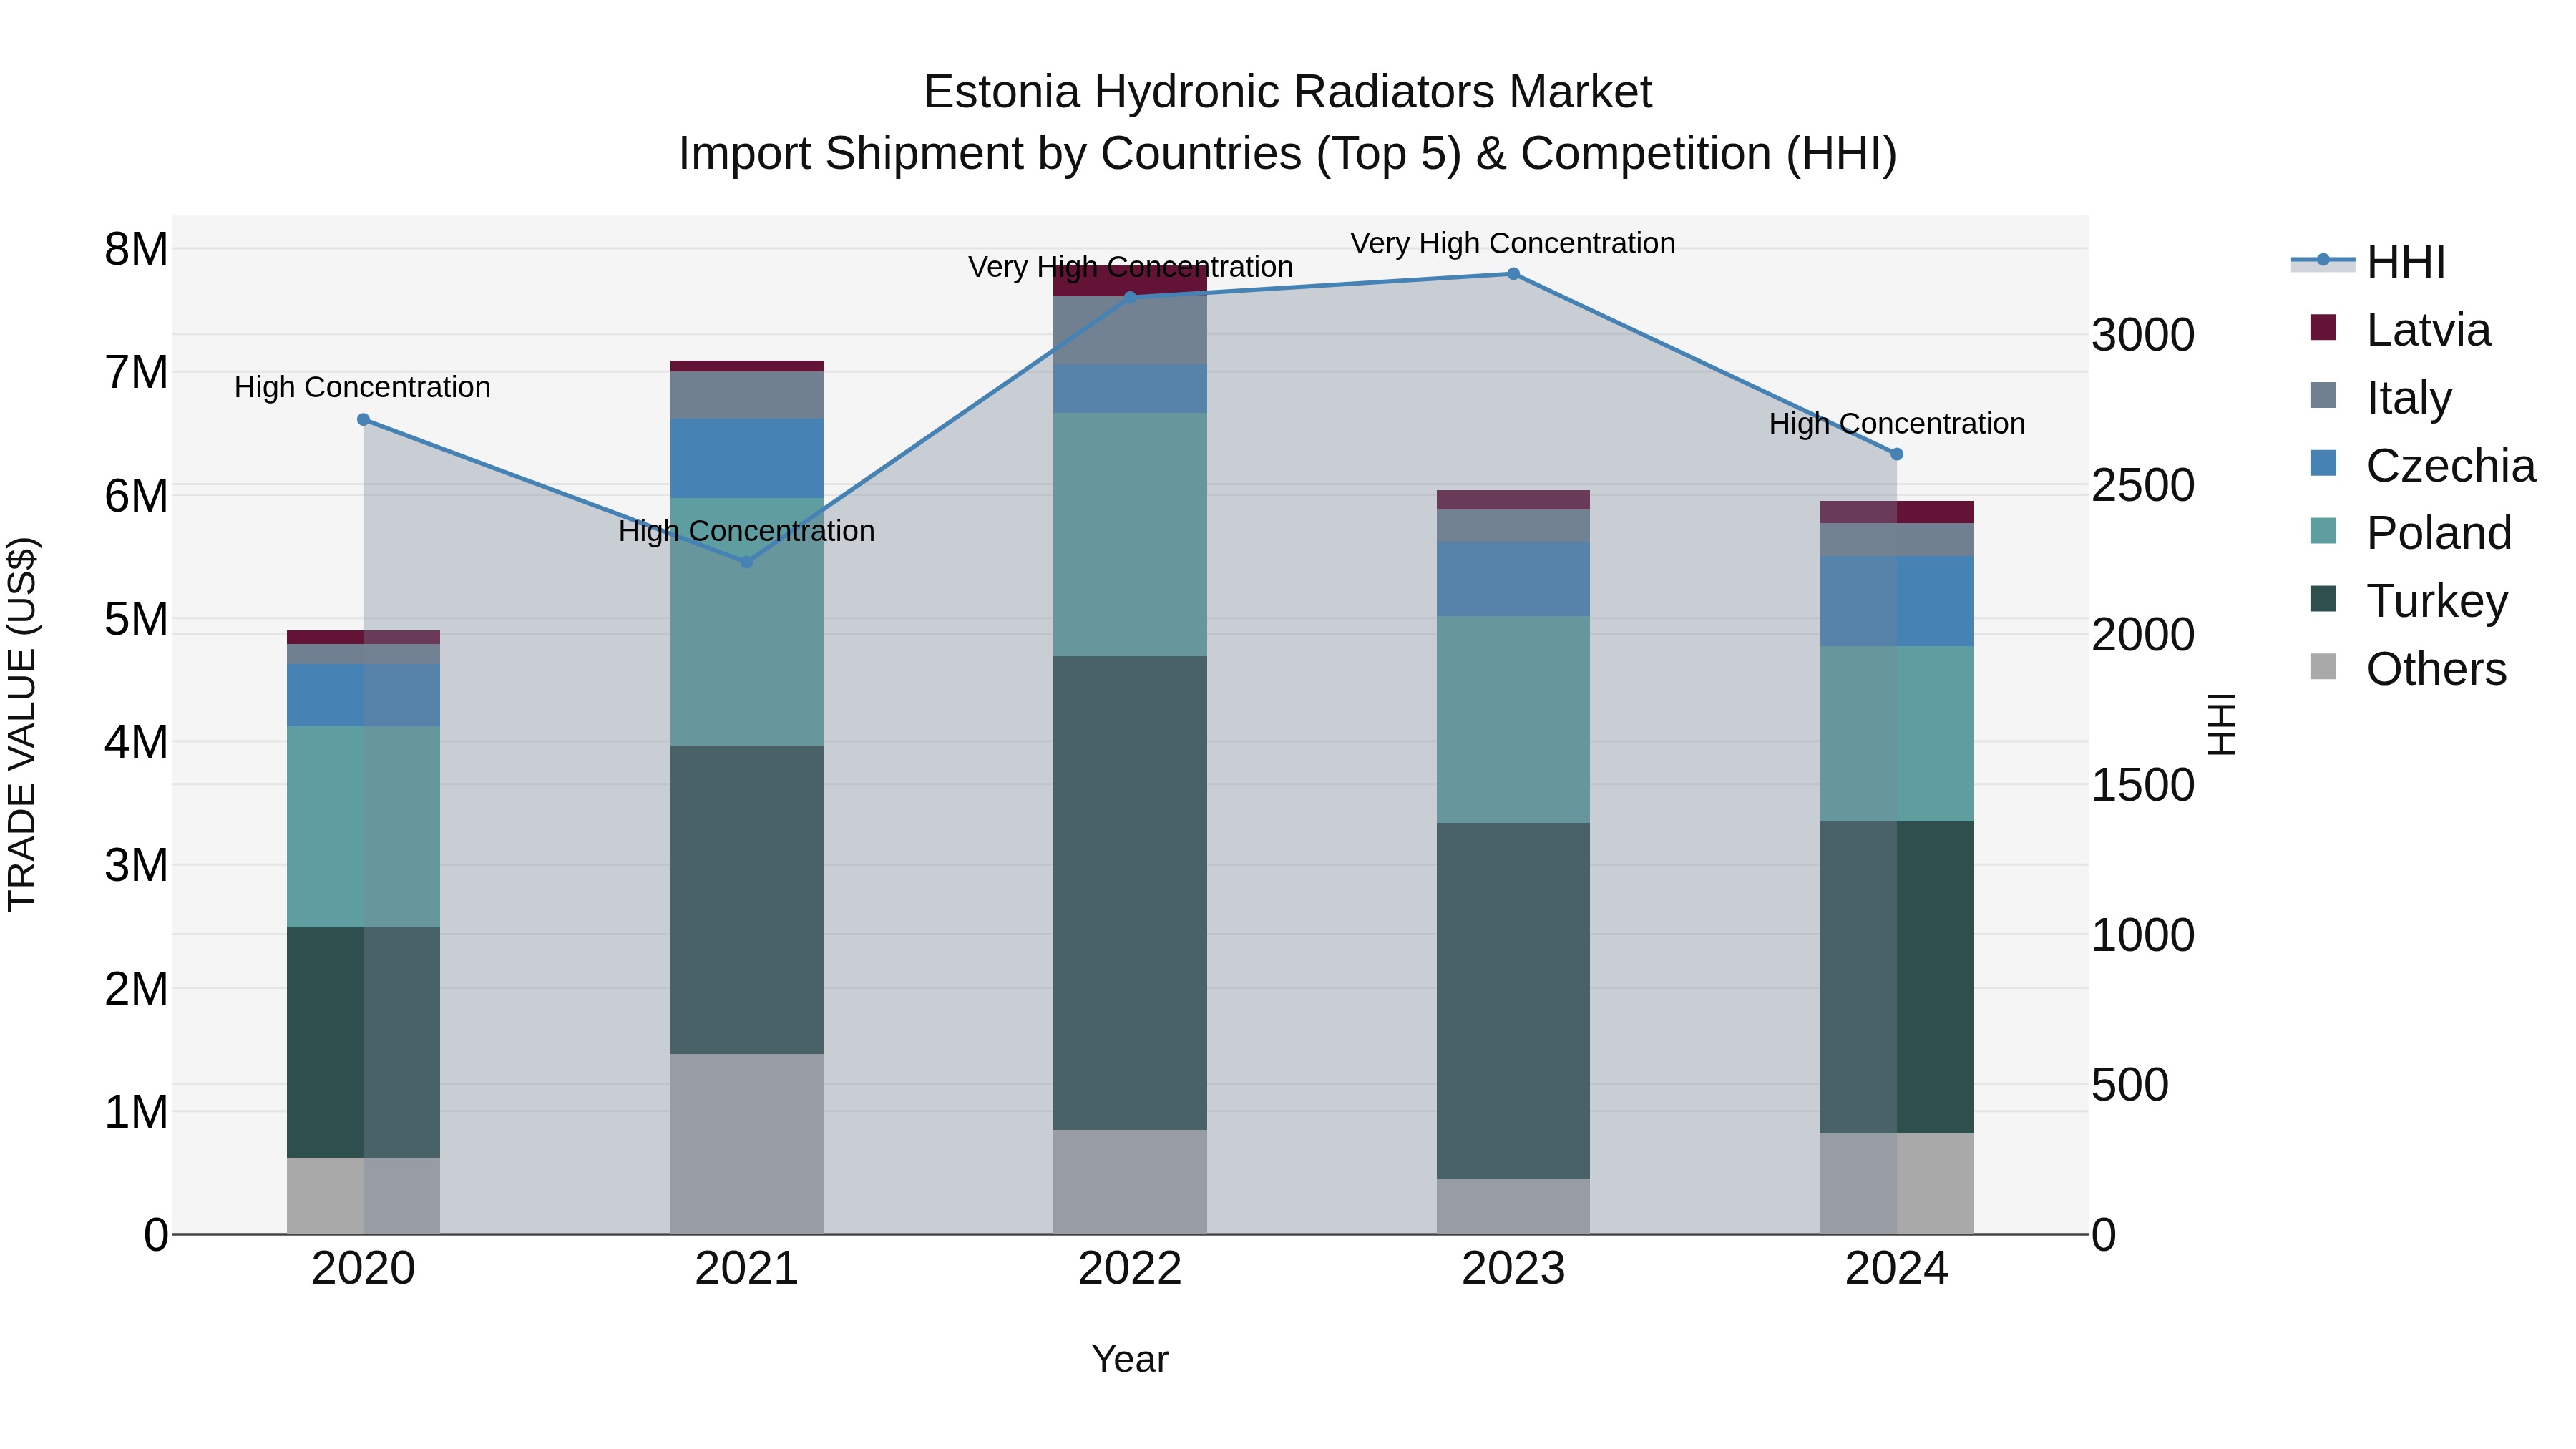Click the 2020 x-axis label

coord(363,1269)
